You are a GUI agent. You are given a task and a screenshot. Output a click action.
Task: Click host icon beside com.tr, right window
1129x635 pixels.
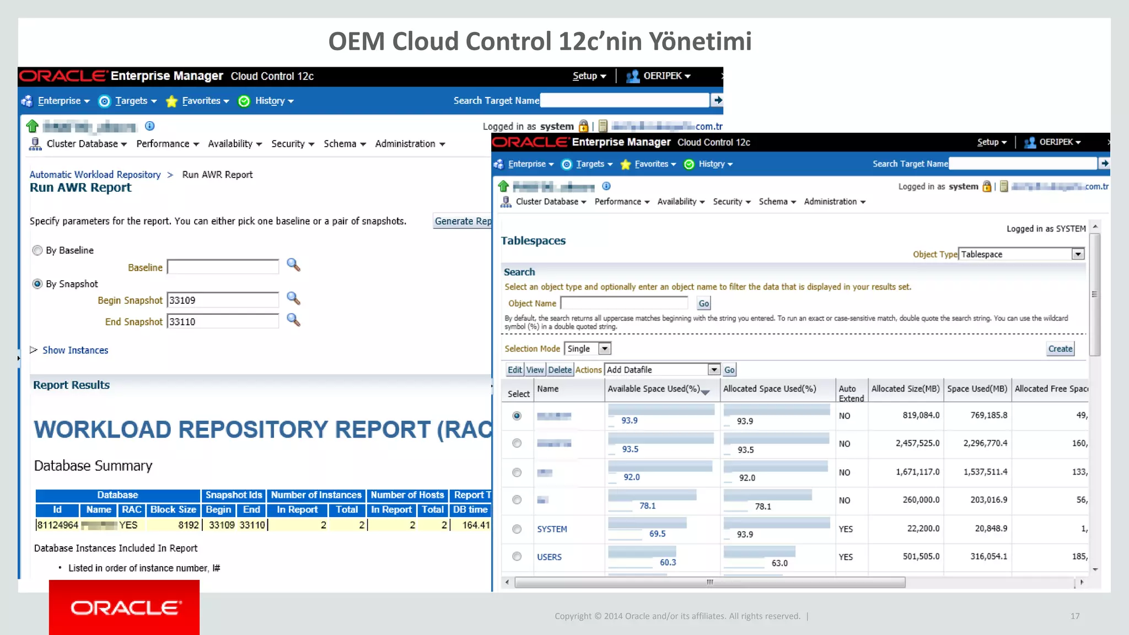point(1004,186)
